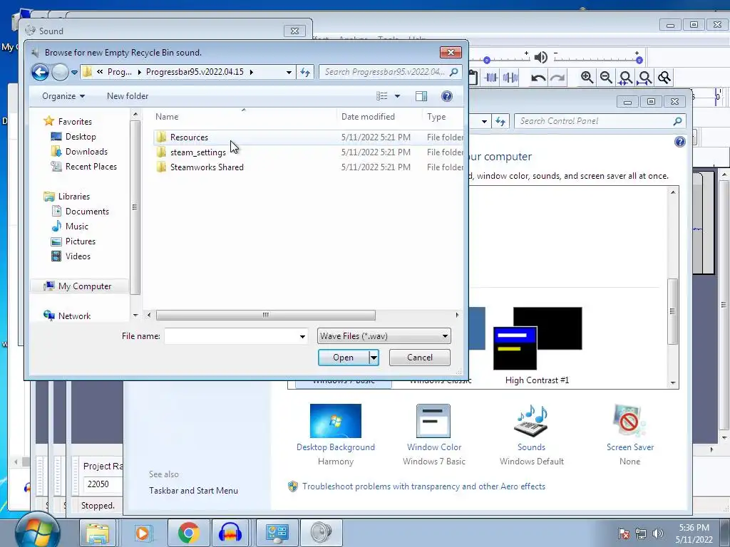Open recent pages dropdown next to Forward
The image size is (730, 547).
click(74, 73)
